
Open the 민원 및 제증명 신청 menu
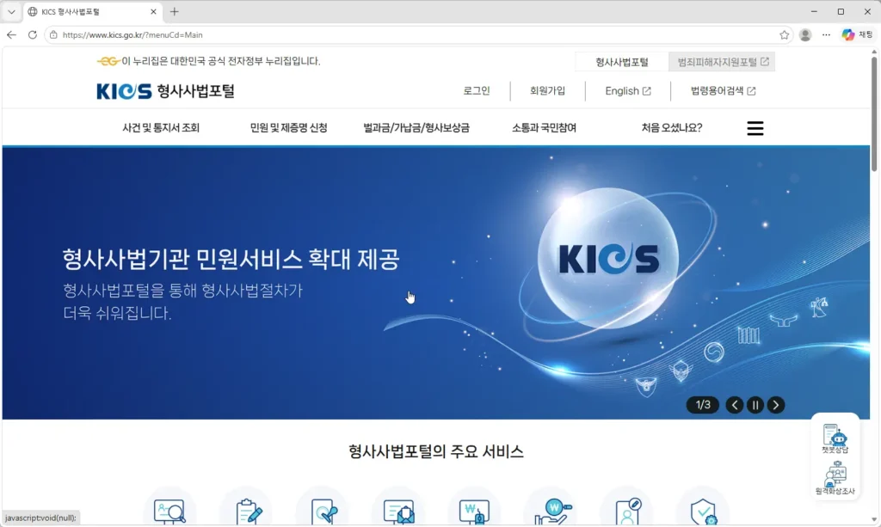click(x=288, y=128)
